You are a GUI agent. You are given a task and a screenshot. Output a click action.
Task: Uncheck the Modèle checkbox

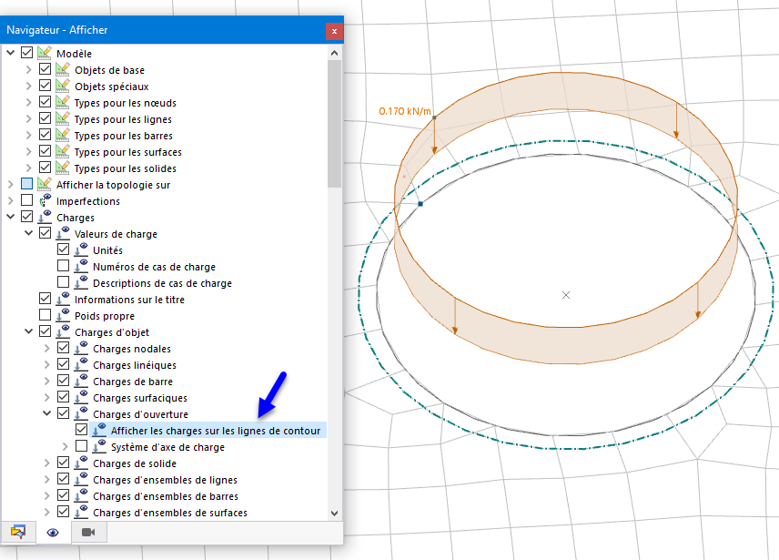pos(26,52)
